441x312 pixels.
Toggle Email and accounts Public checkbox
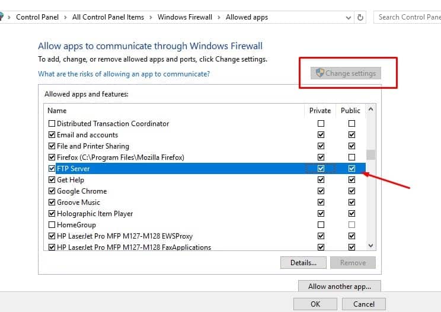[x=351, y=135]
